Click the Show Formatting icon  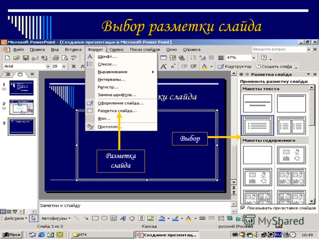pos(203,58)
